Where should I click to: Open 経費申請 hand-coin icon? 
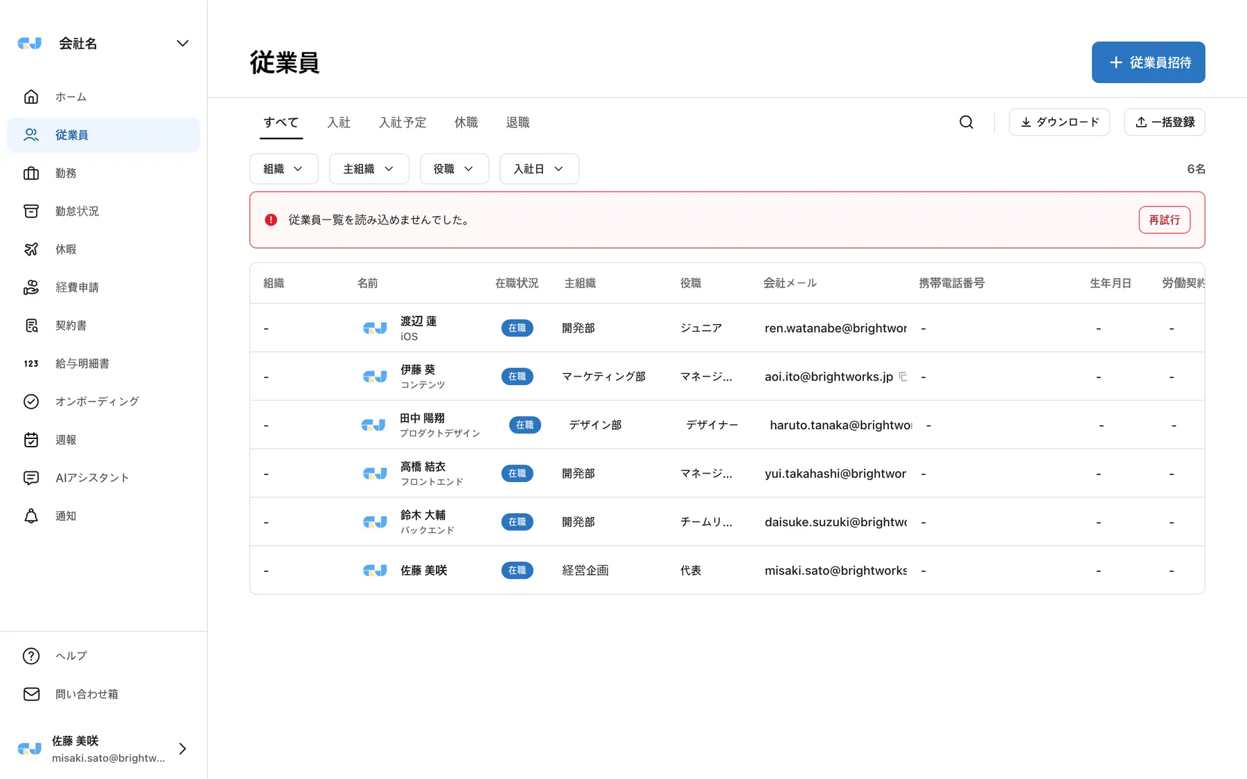pyautogui.click(x=31, y=287)
